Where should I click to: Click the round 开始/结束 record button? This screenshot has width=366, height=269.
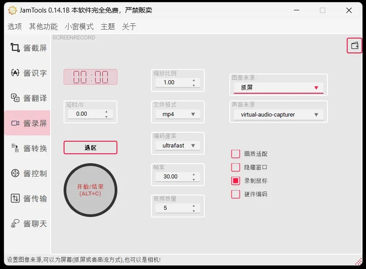(90, 190)
